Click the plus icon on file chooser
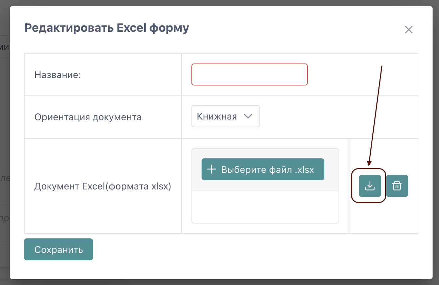 coord(211,169)
